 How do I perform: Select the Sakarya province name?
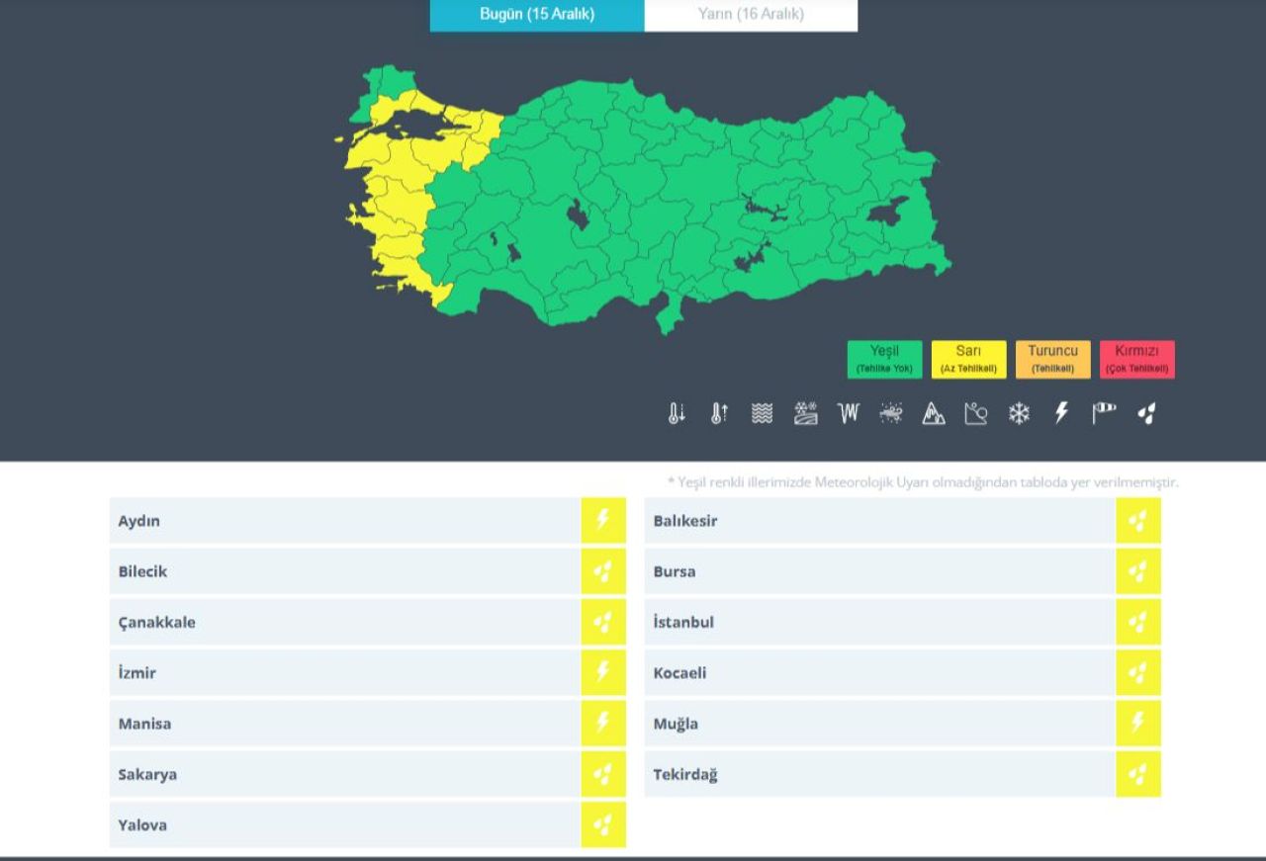(147, 775)
